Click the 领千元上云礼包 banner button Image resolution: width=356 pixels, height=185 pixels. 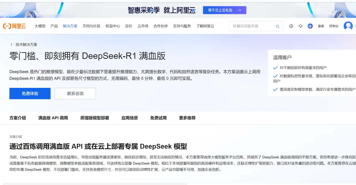point(225,10)
